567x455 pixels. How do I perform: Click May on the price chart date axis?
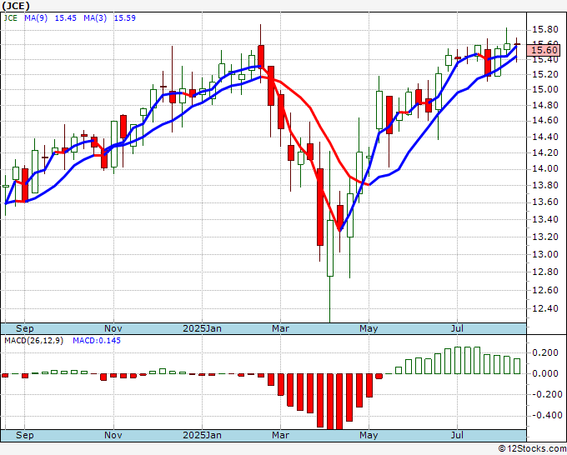tap(369, 328)
